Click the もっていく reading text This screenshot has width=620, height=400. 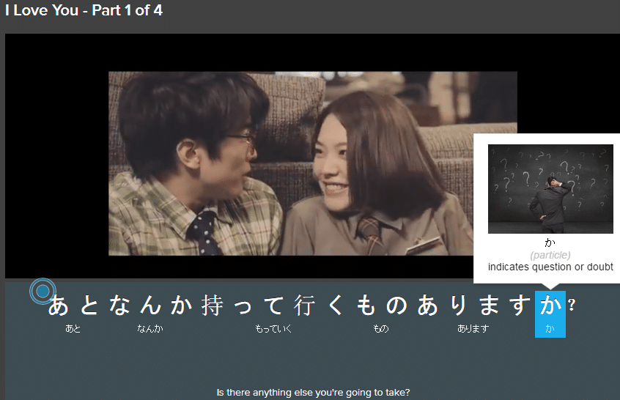[x=273, y=329]
